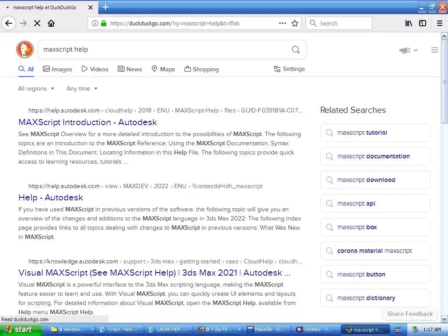The height and width of the screenshot is (336, 448).
Task: Search related maxscript documentation
Action: (375, 156)
